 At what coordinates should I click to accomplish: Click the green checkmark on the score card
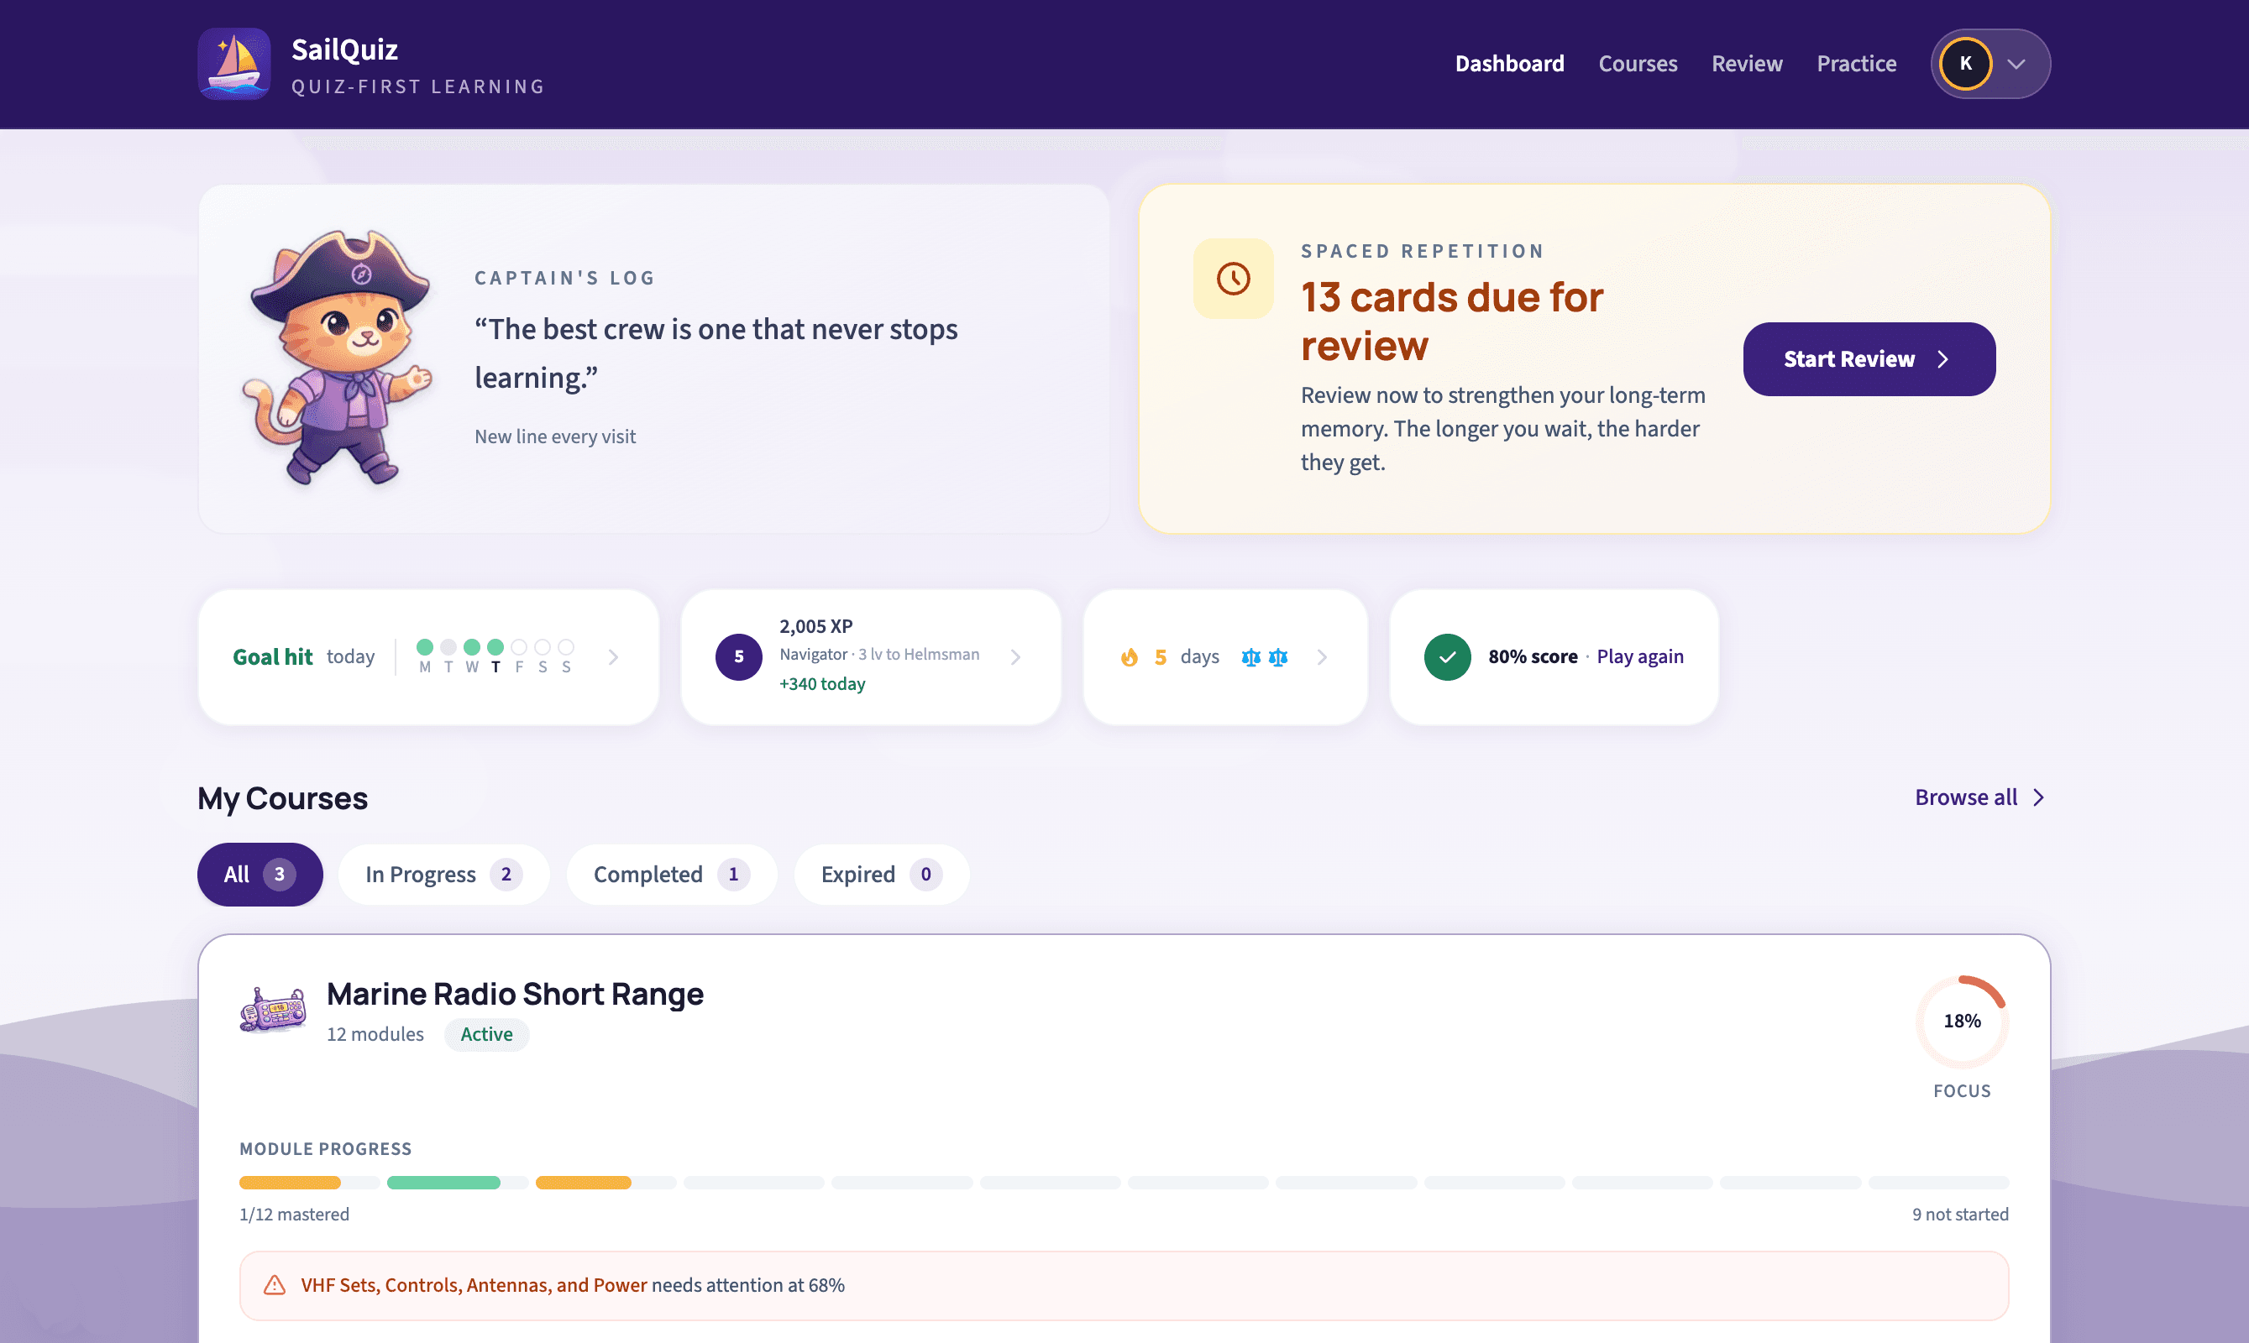pyautogui.click(x=1447, y=657)
